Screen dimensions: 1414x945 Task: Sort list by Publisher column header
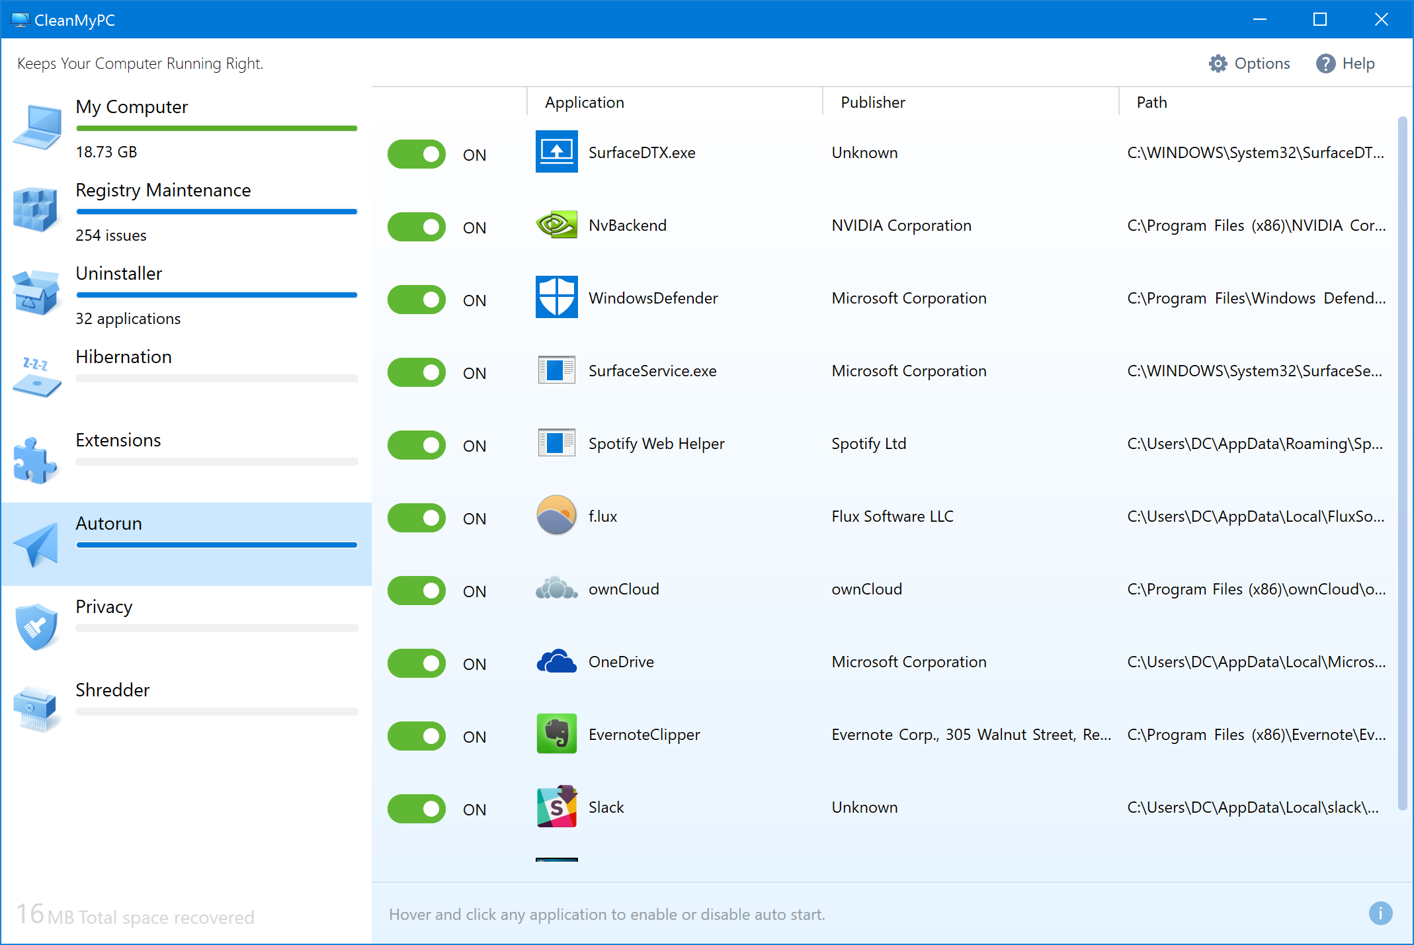click(x=872, y=103)
